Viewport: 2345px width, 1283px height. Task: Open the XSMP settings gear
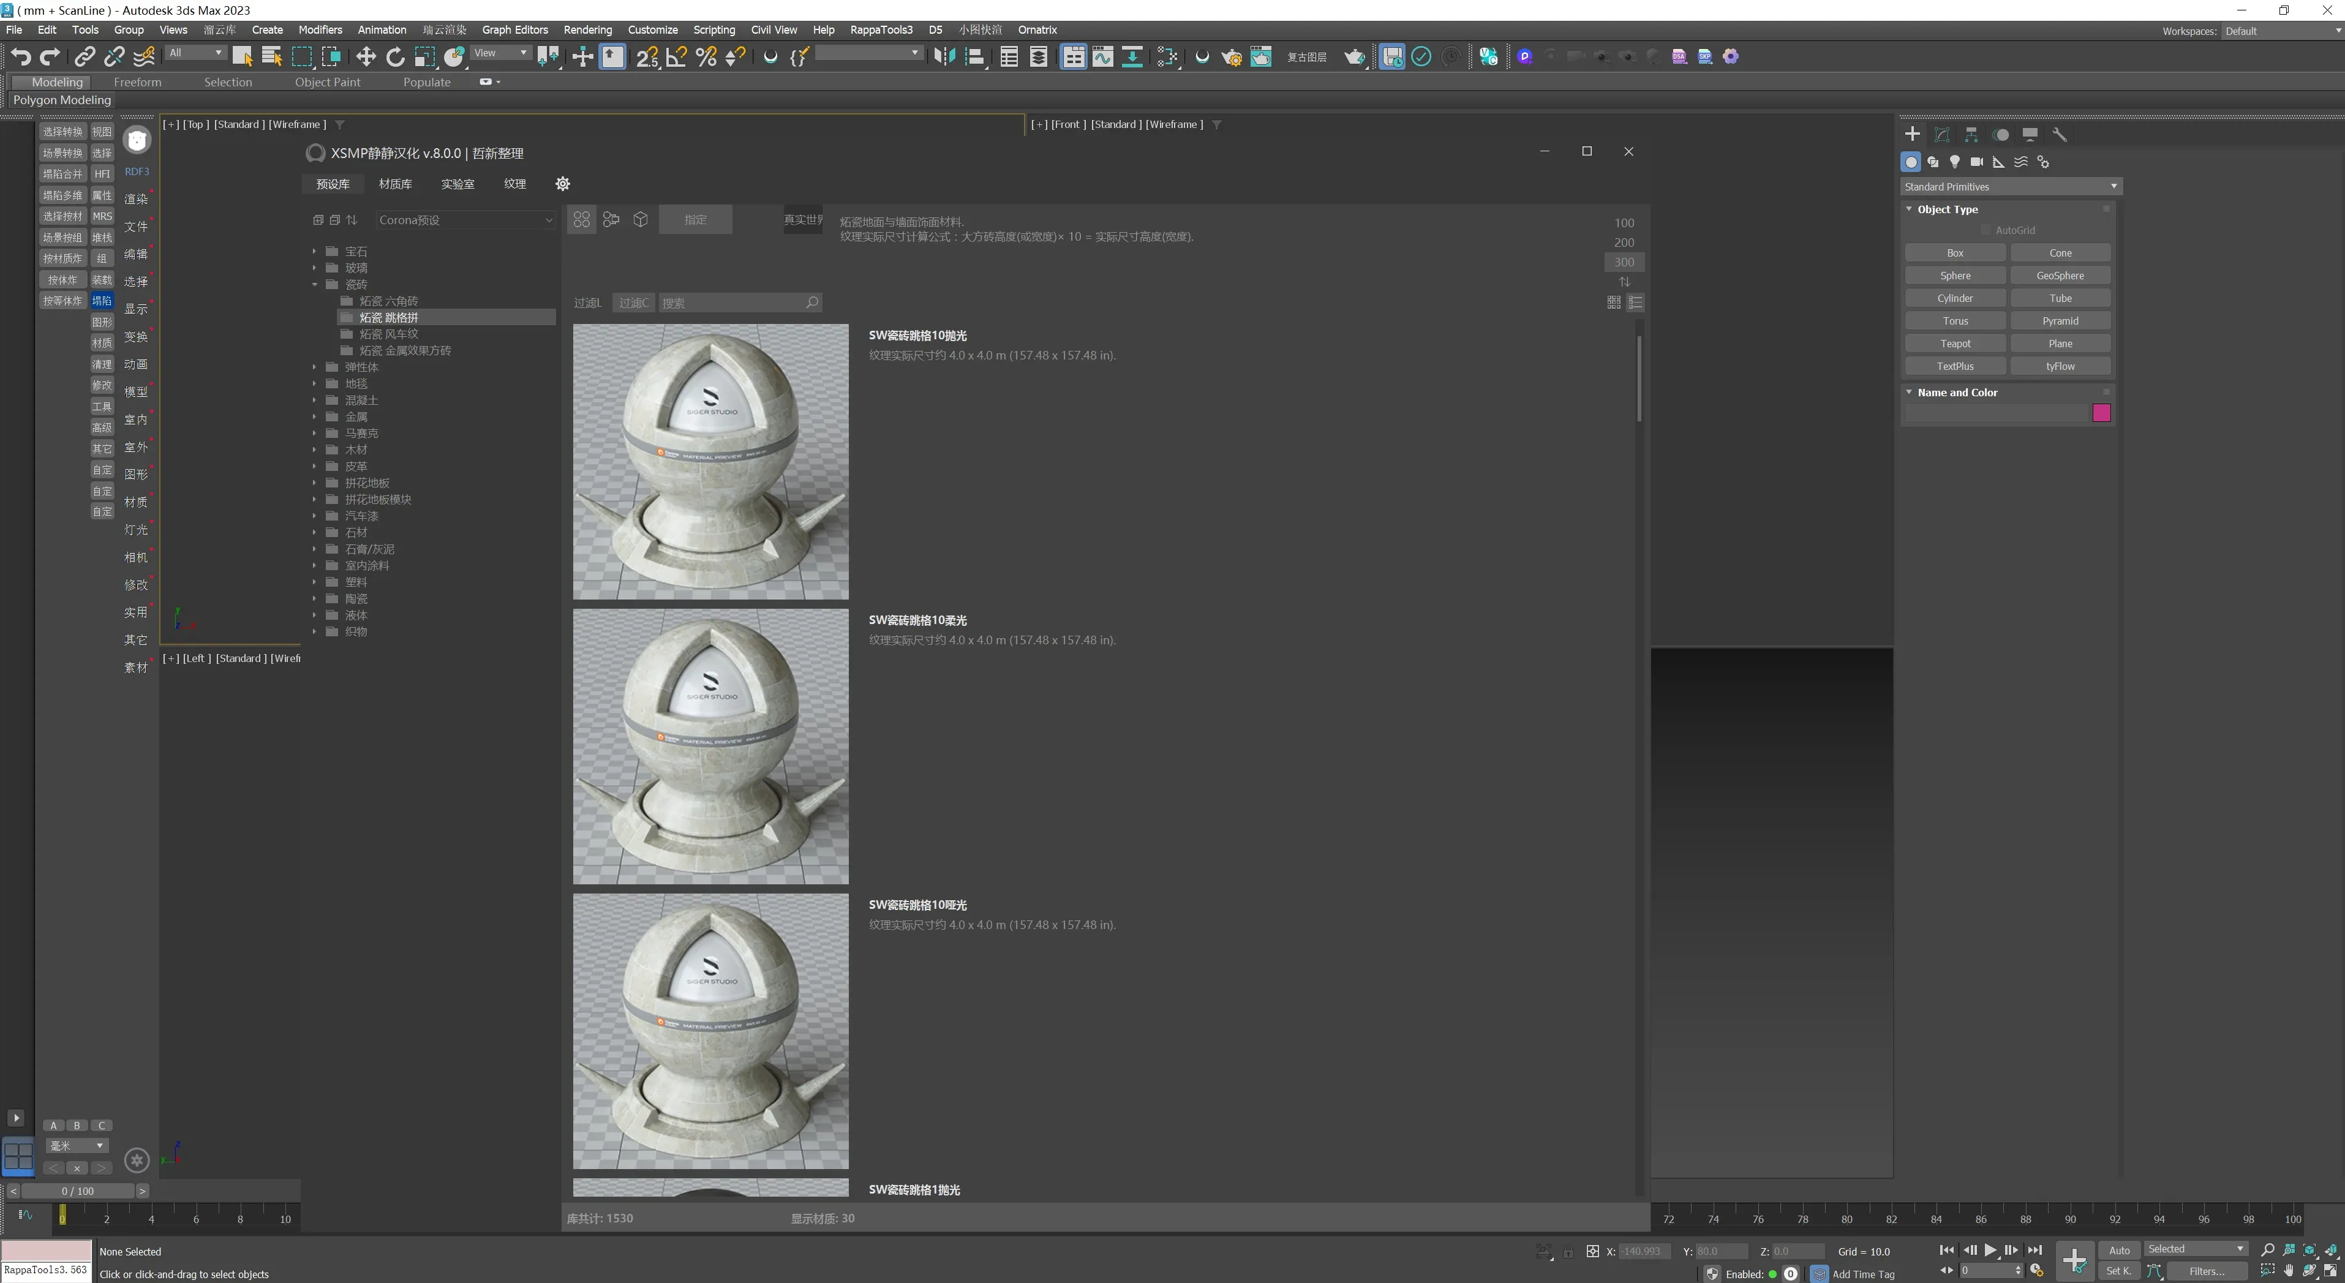[x=563, y=184]
